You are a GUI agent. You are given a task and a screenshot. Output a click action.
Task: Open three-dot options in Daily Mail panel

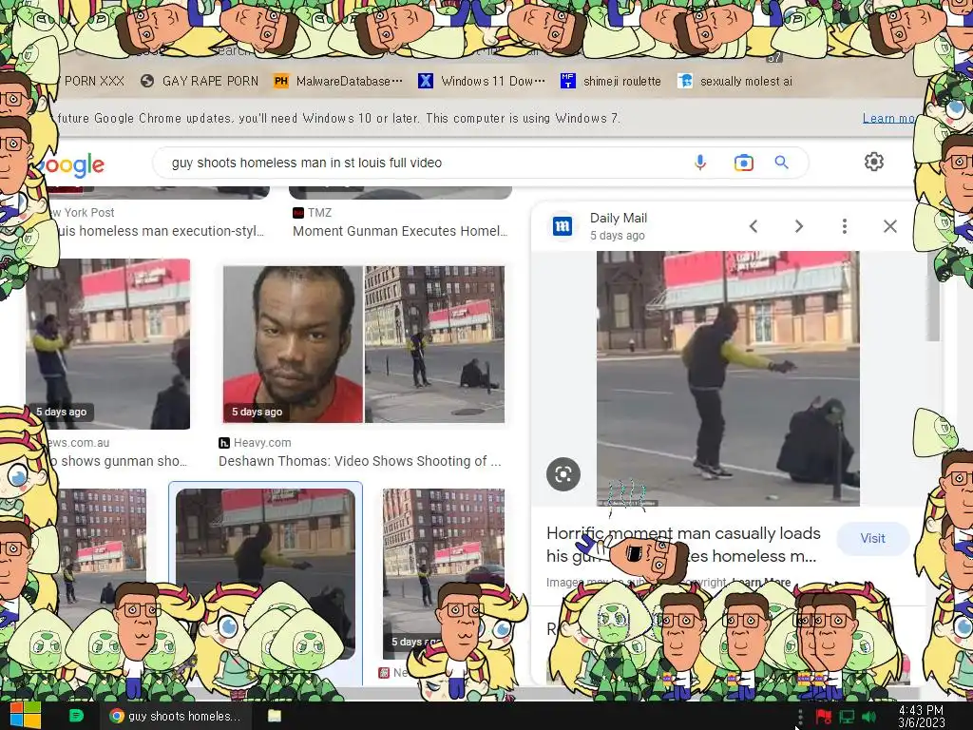[844, 226]
